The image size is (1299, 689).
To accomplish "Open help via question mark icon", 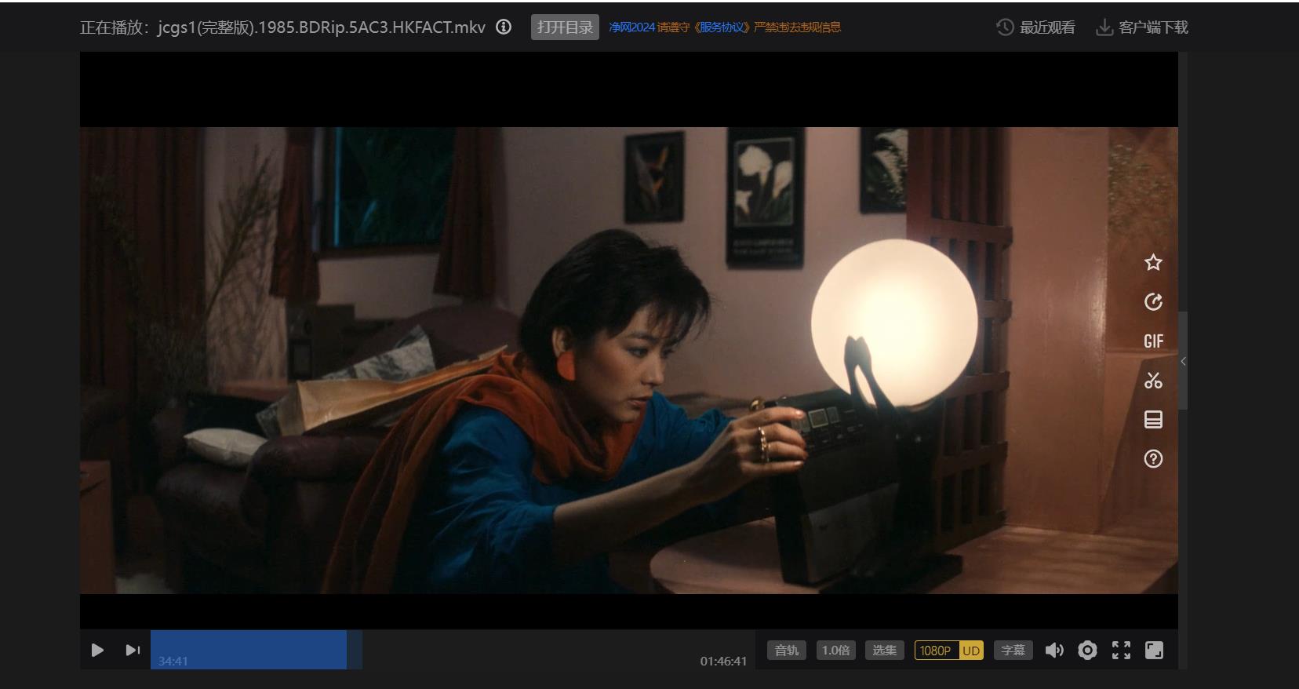I will click(1152, 459).
